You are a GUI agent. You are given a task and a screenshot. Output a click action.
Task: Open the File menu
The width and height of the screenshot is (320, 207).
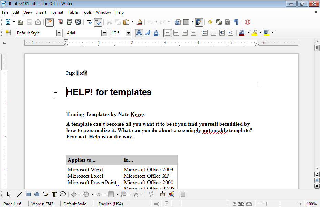(5, 12)
